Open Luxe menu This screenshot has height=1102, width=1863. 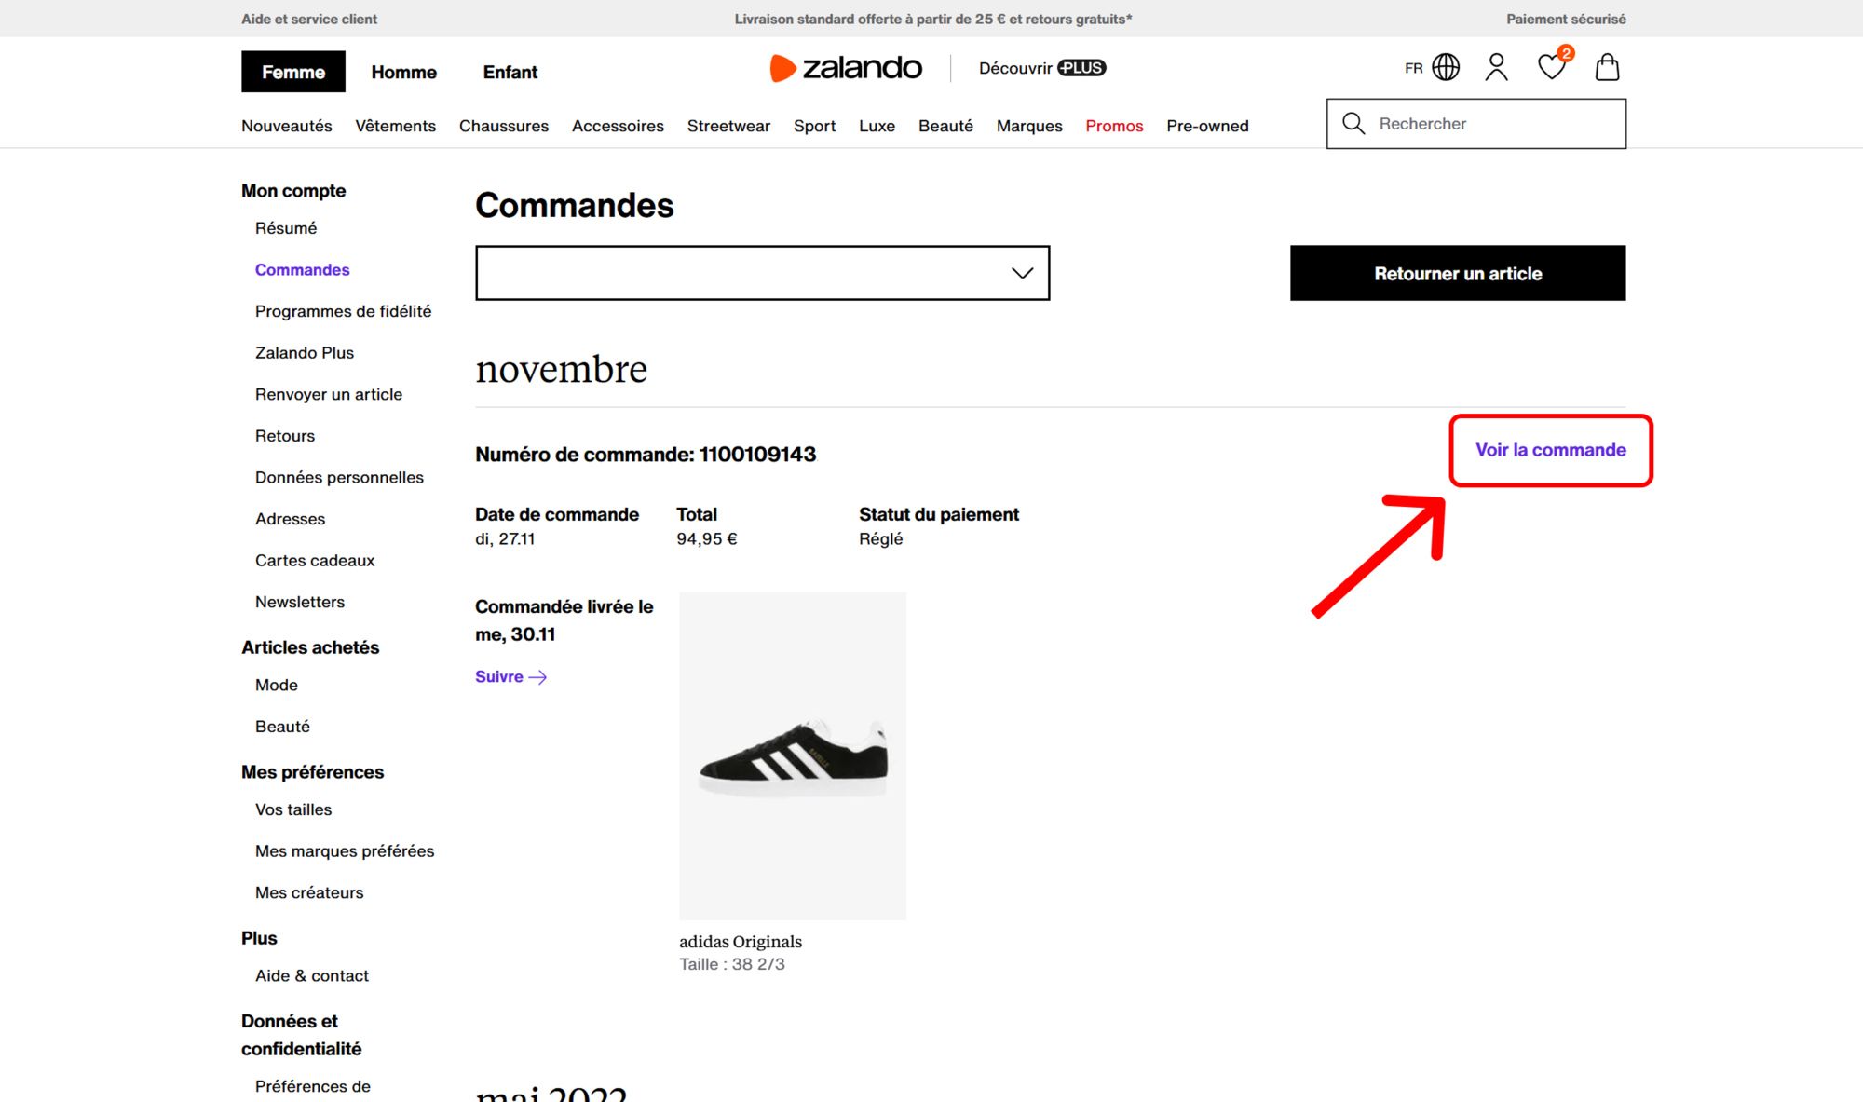[877, 126]
